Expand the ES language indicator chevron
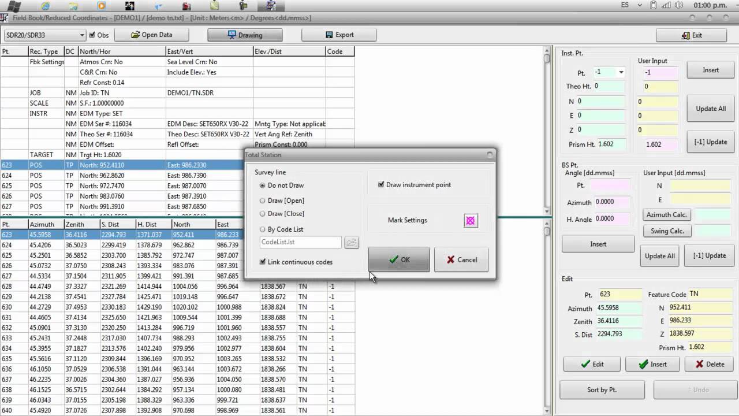The width and height of the screenshot is (739, 416). [639, 6]
